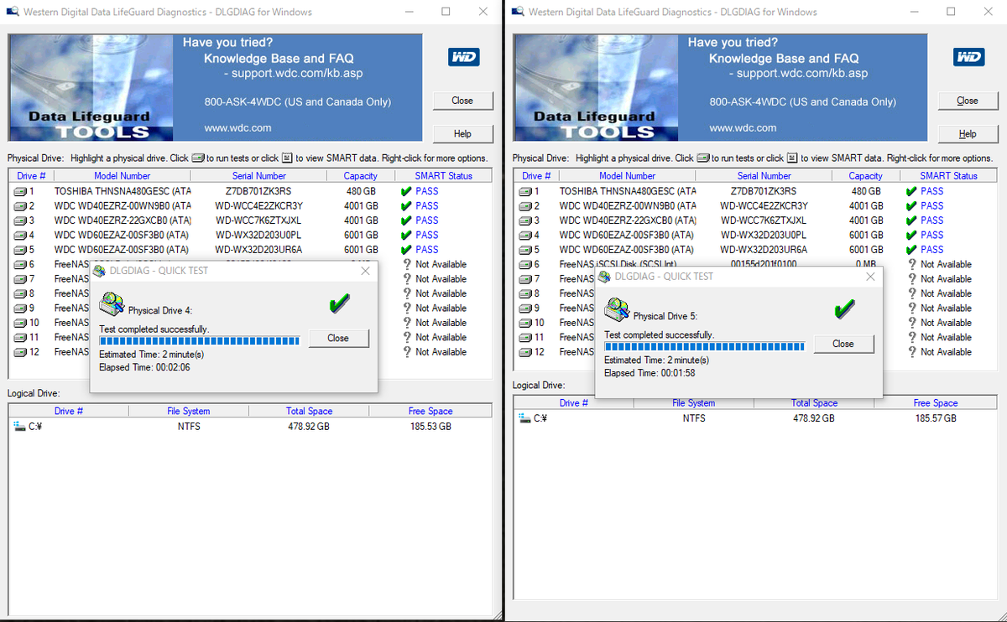1007x622 pixels.
Task: Click C: logical drive icon in left window
Action: [20, 426]
